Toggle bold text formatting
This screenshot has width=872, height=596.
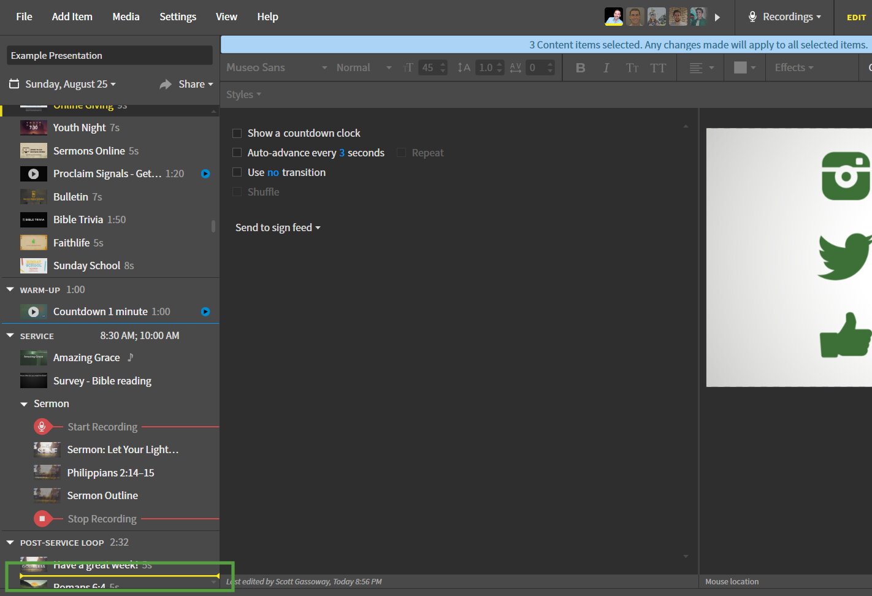580,67
